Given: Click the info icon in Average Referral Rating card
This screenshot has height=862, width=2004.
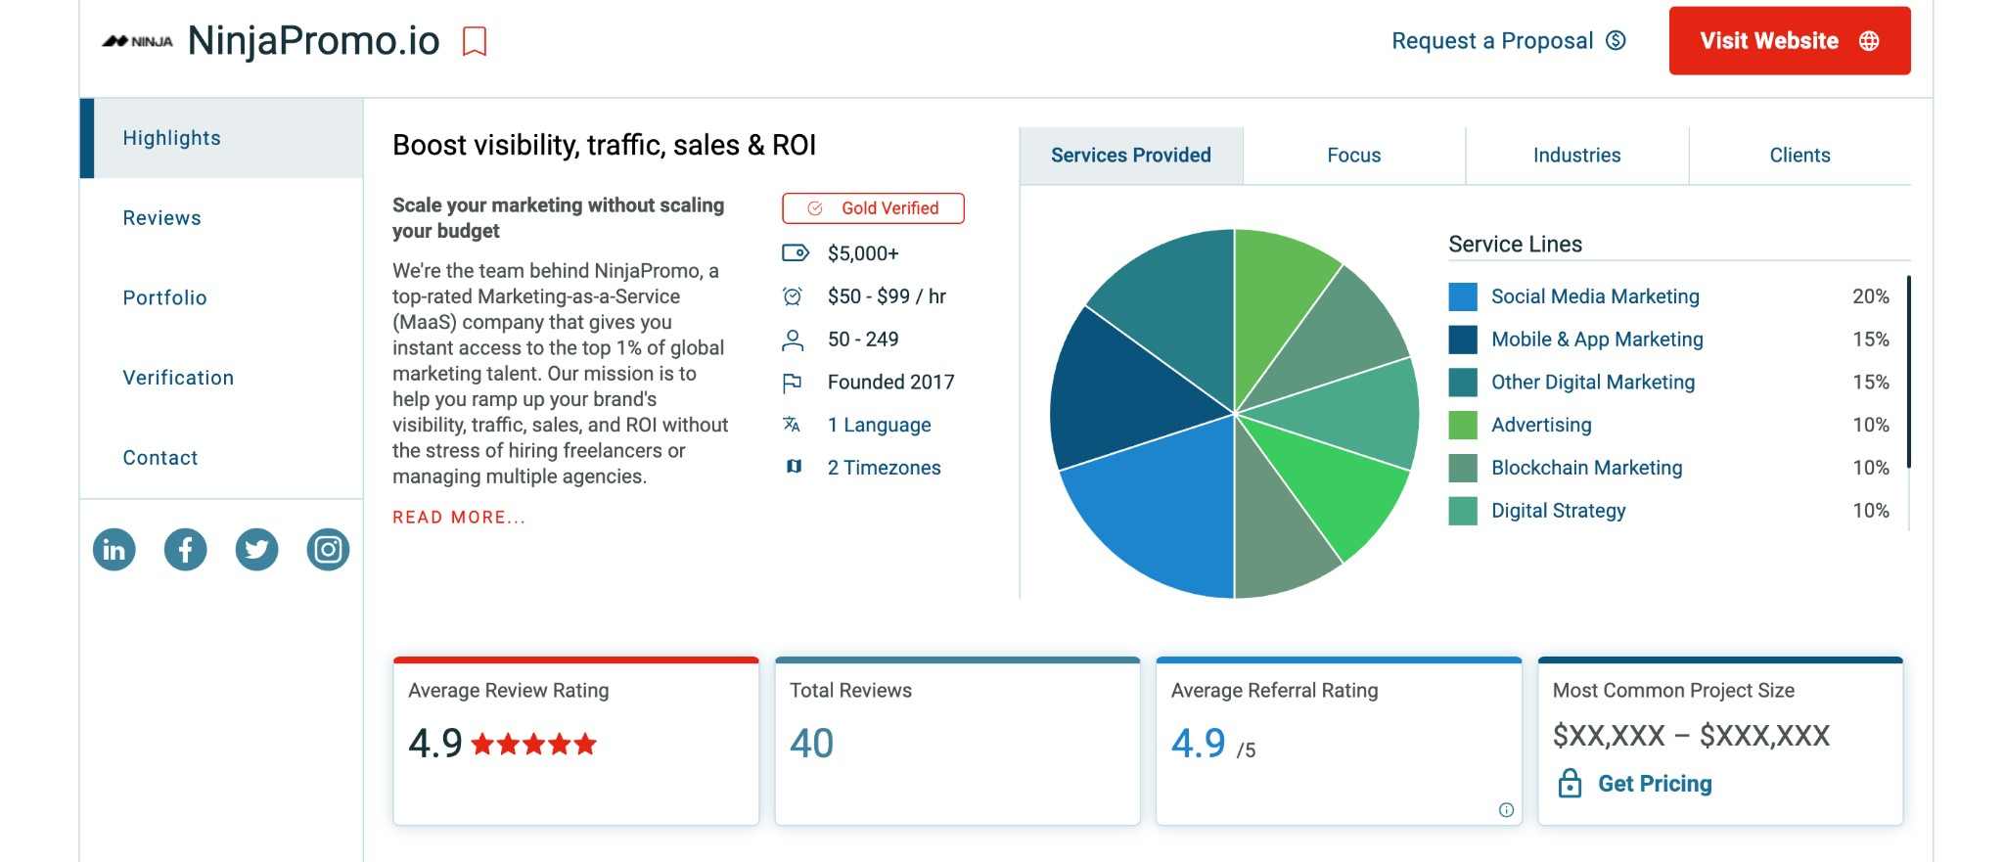Looking at the screenshot, I should 1506,809.
